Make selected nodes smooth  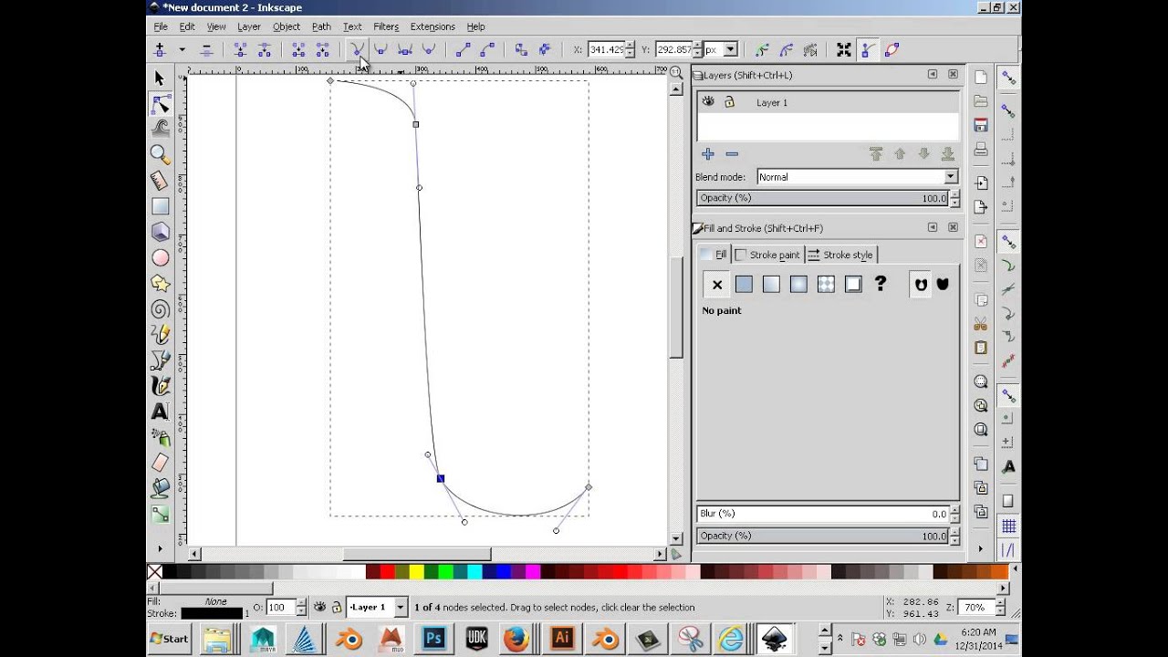pyautogui.click(x=381, y=49)
